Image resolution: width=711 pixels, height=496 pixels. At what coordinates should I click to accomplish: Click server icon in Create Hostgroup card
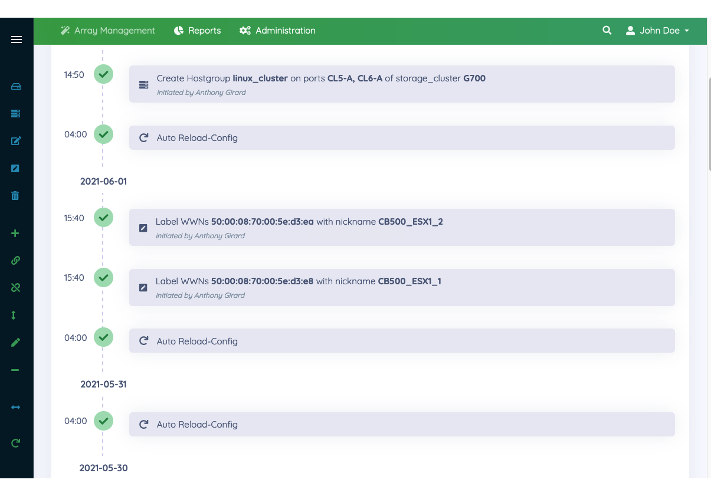(x=143, y=84)
